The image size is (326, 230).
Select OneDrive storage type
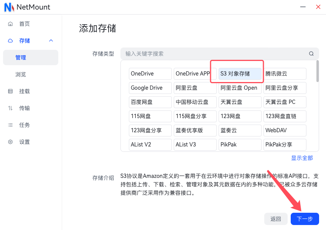point(150,74)
